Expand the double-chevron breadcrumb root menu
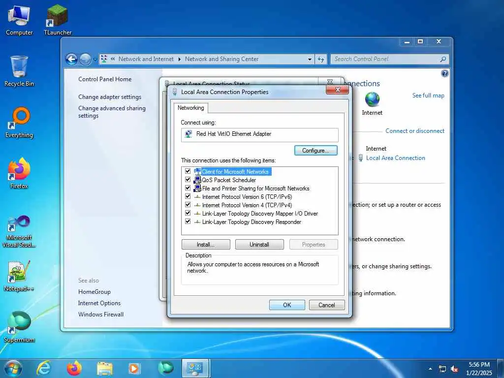 [x=113, y=59]
